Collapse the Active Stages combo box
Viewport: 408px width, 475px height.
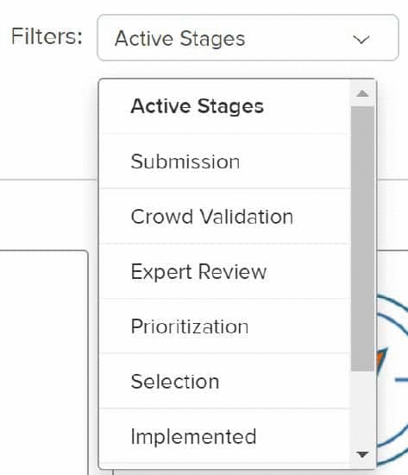click(x=248, y=37)
